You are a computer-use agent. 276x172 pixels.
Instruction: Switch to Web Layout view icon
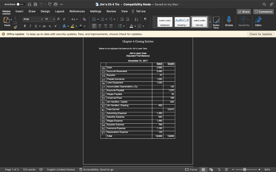[211, 170]
